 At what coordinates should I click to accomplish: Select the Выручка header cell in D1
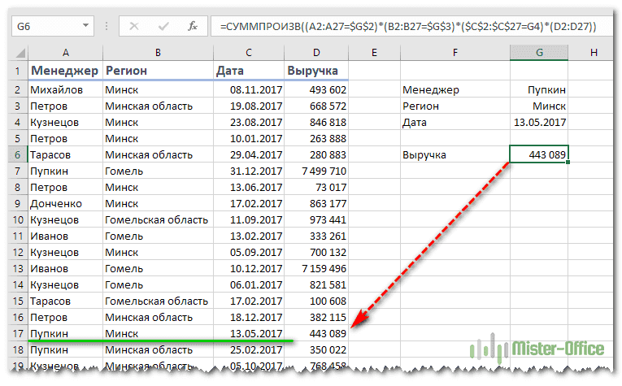pos(318,71)
